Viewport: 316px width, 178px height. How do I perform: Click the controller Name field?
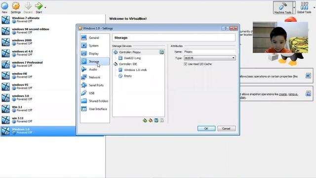coord(209,51)
